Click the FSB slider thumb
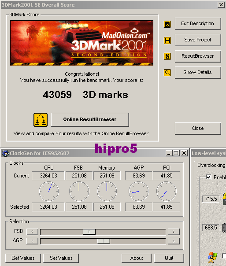226x266 pixels. point(89,232)
